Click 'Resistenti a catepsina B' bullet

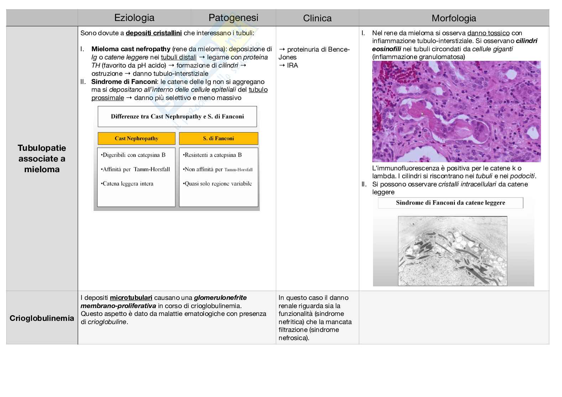tap(212, 155)
